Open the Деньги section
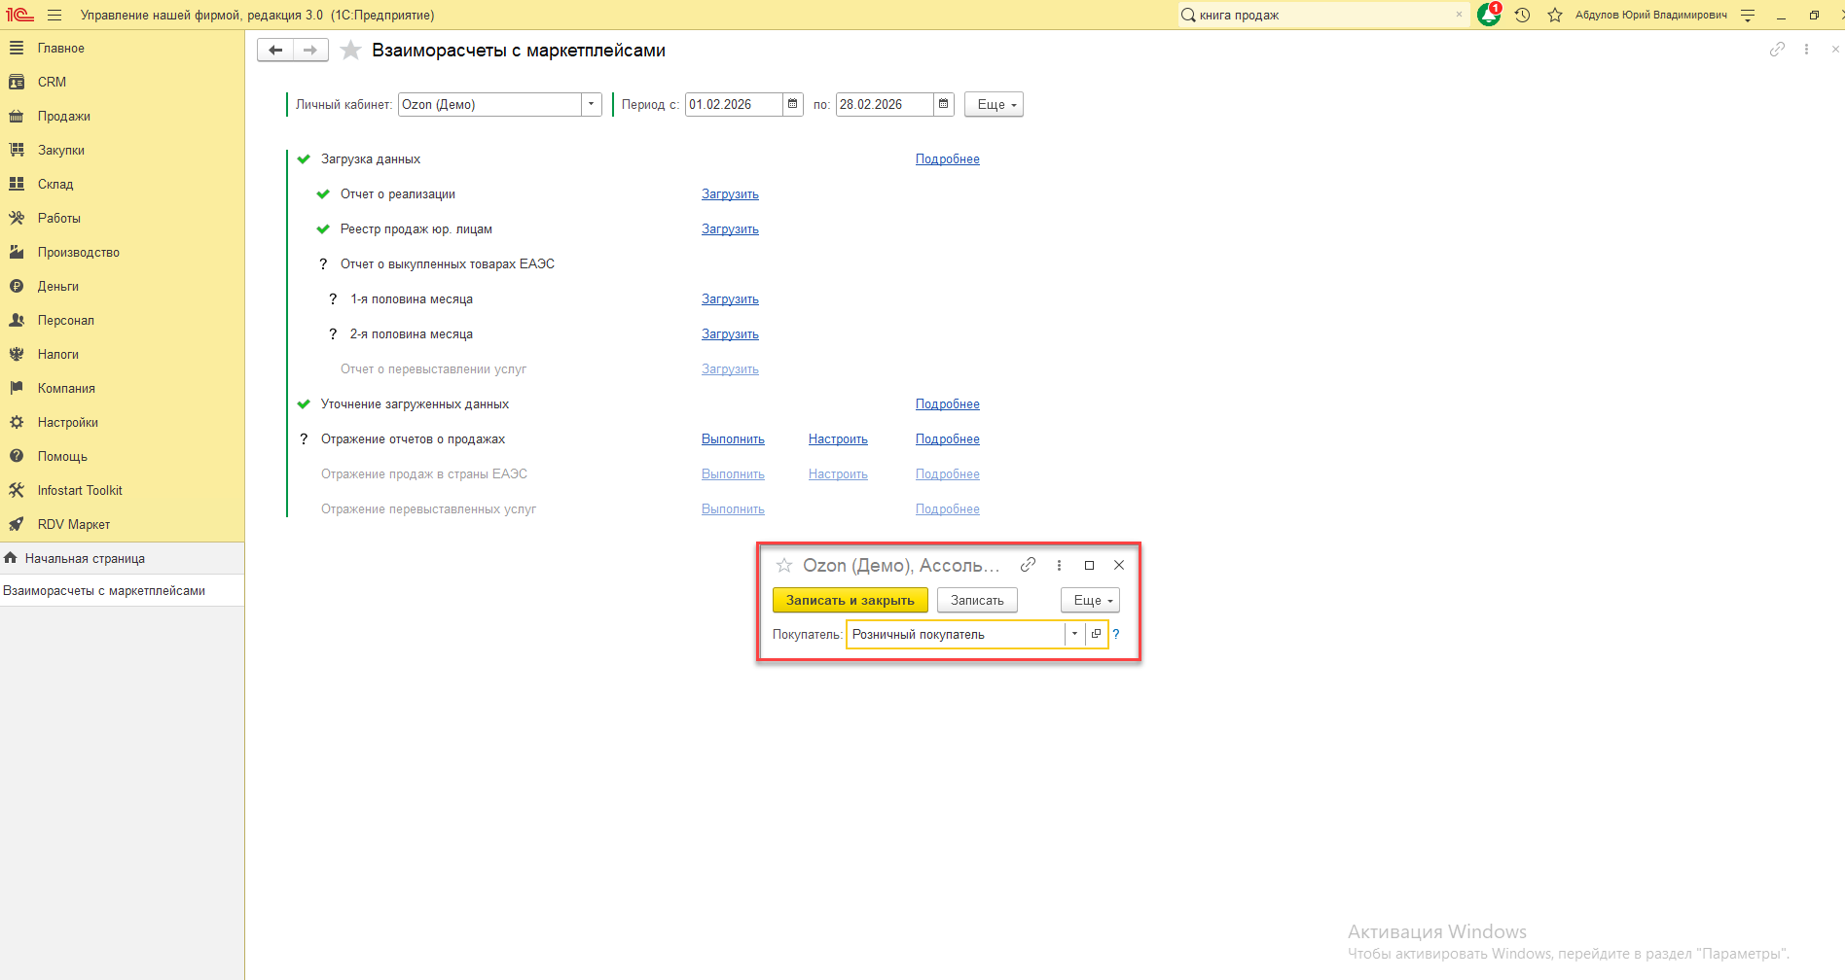Viewport: 1846px width, 980px height. [58, 286]
